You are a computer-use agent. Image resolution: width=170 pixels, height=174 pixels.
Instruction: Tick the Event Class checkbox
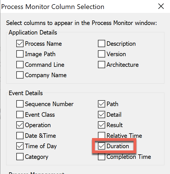click(20, 115)
